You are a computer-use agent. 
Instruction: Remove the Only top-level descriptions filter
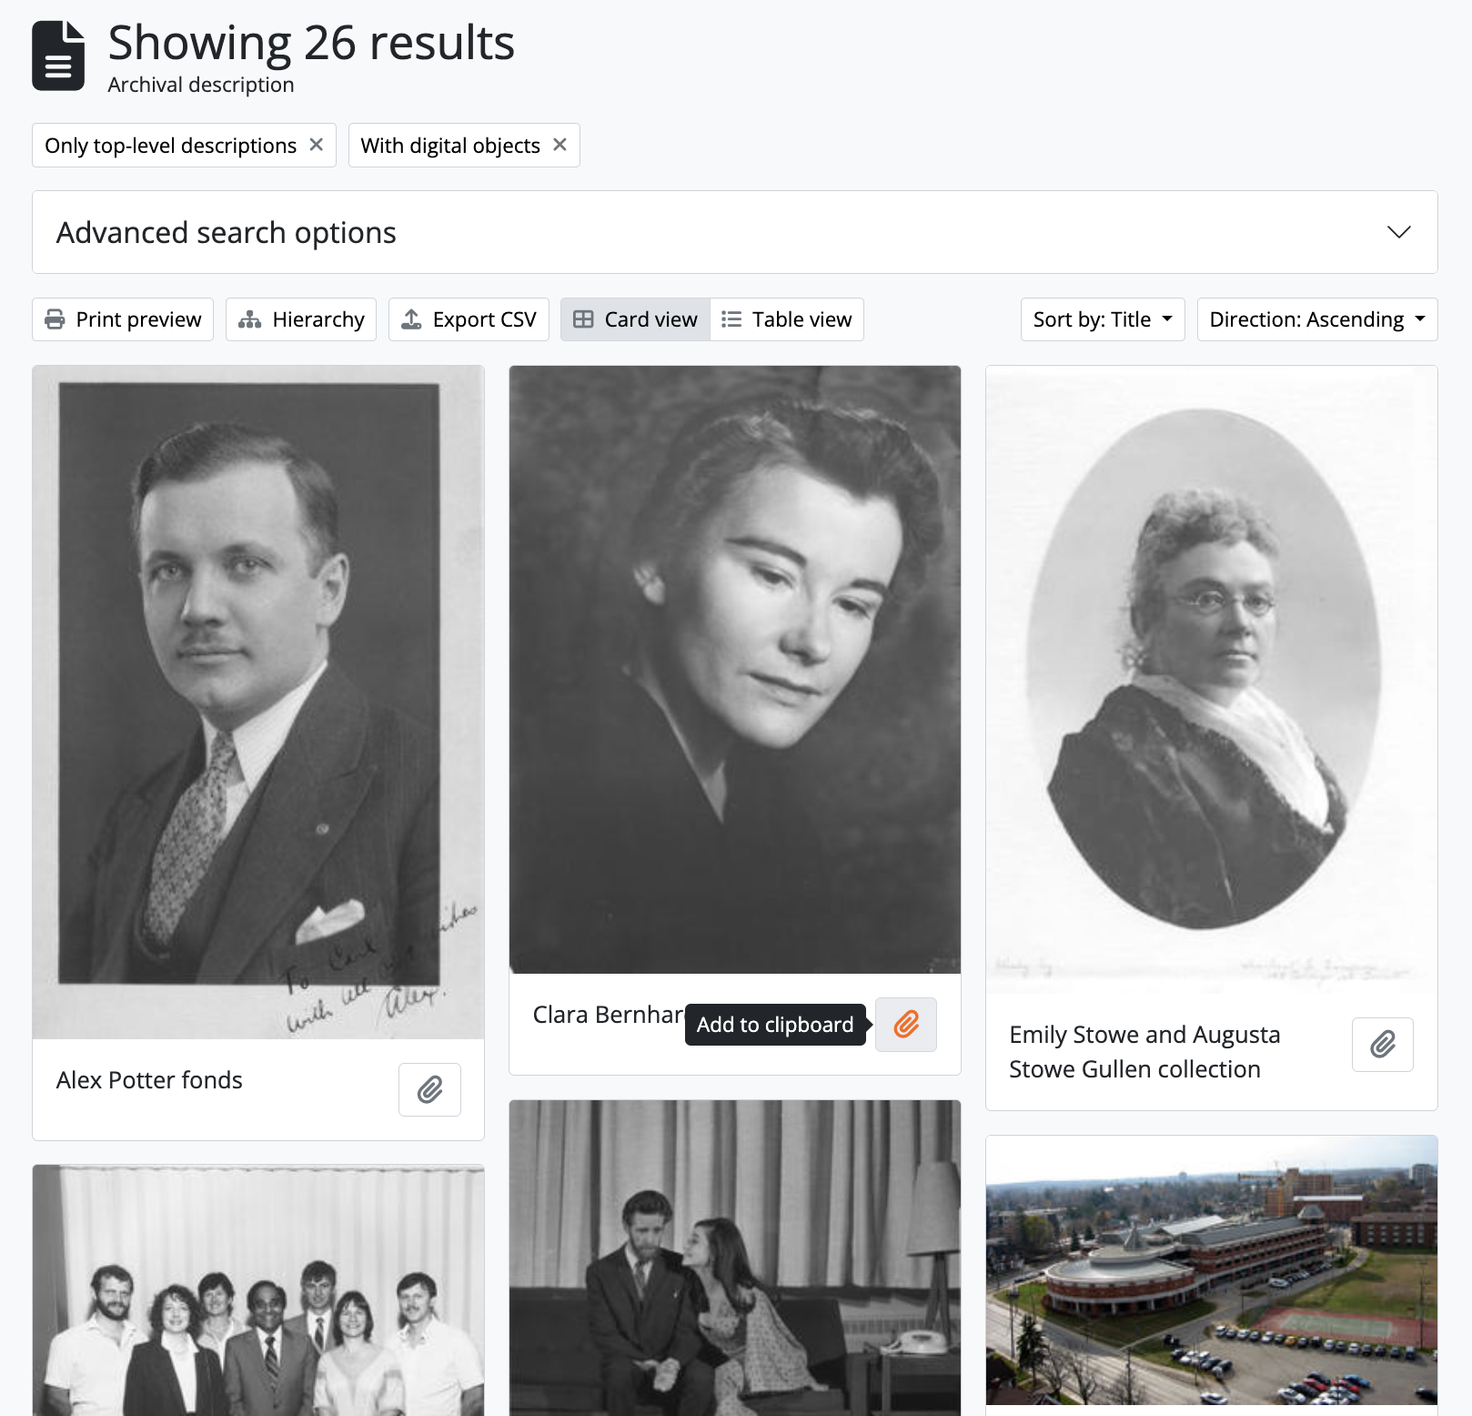(317, 145)
